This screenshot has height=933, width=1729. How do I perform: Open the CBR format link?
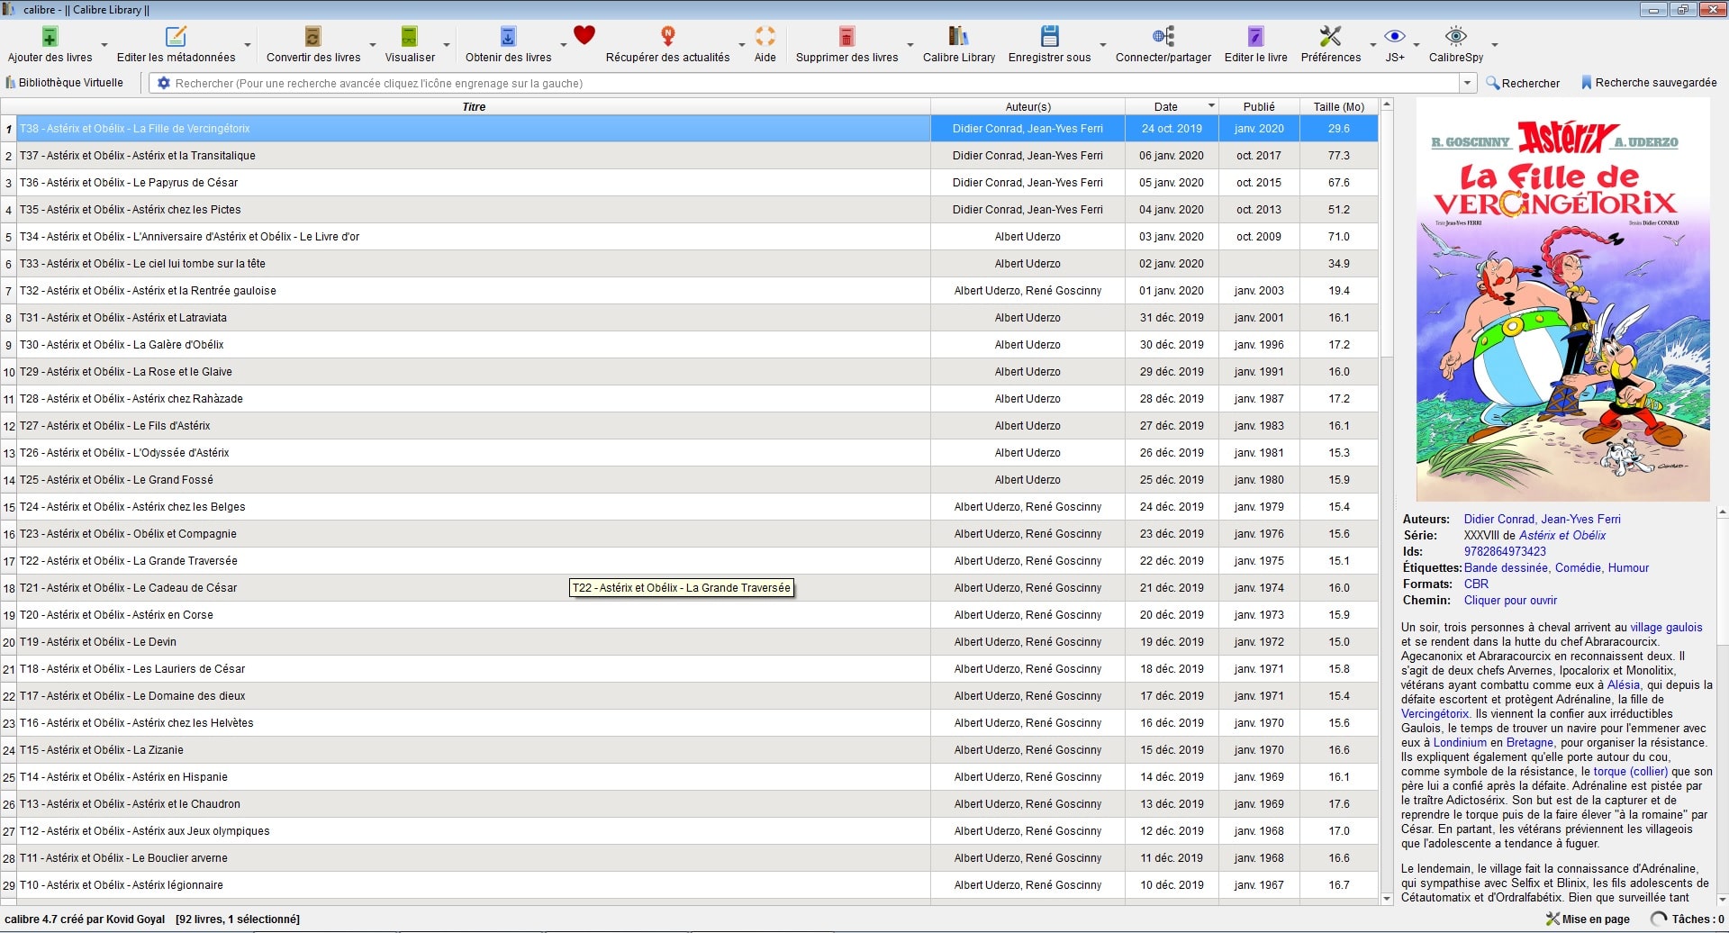tap(1476, 584)
